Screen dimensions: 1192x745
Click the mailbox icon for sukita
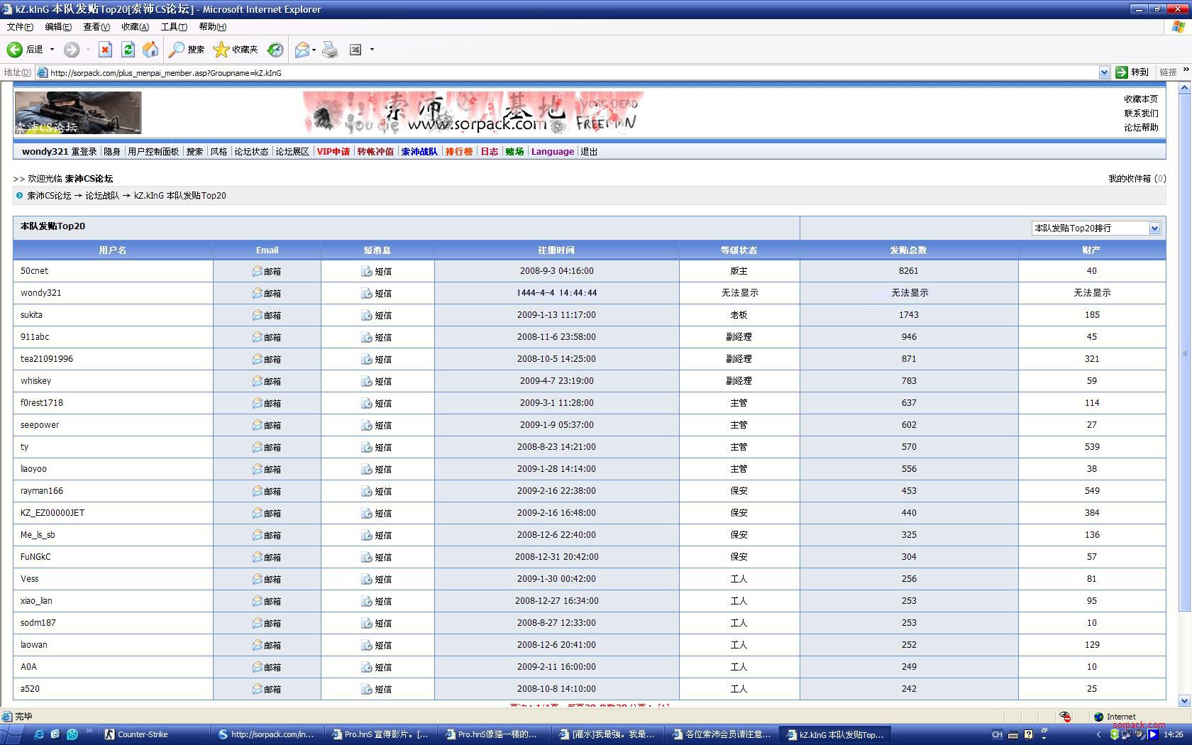(258, 315)
